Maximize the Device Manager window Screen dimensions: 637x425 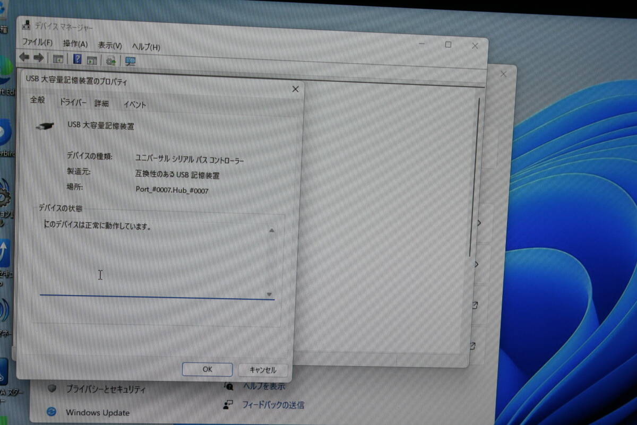[448, 45]
